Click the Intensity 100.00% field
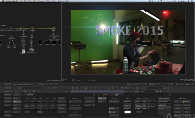 point(164,98)
